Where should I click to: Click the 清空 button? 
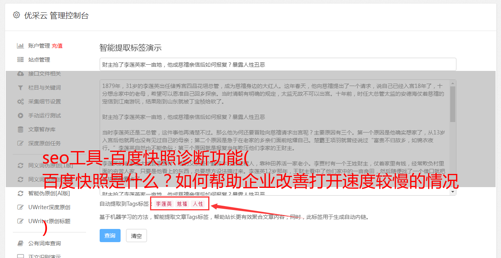(136, 236)
